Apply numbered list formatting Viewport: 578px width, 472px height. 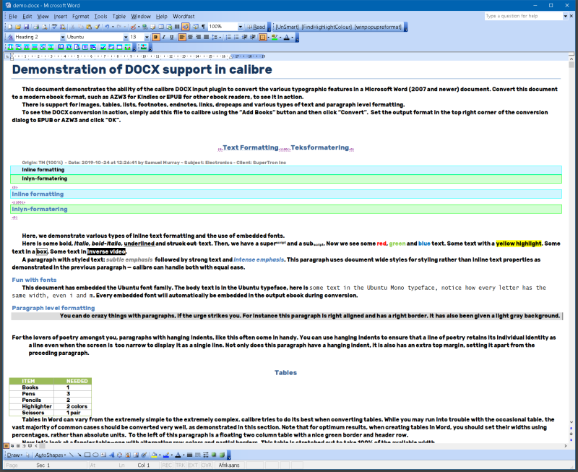[x=228, y=37]
